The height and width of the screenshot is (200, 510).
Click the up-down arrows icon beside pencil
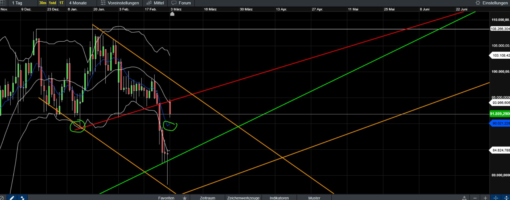(x=22, y=198)
